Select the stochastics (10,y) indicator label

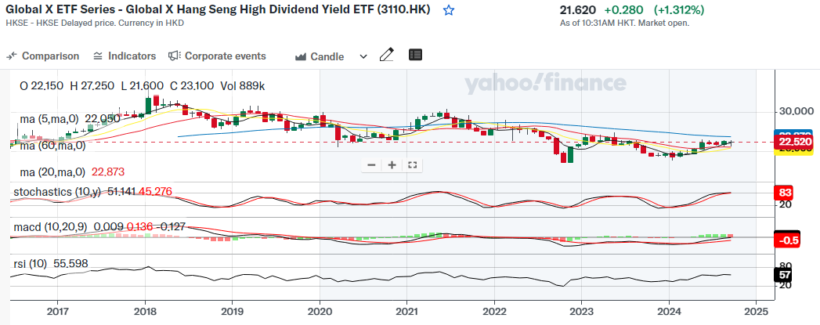click(57, 192)
